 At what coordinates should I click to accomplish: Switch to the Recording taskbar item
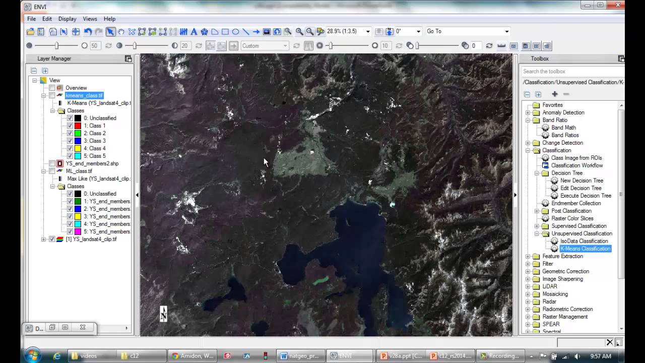click(x=500, y=355)
